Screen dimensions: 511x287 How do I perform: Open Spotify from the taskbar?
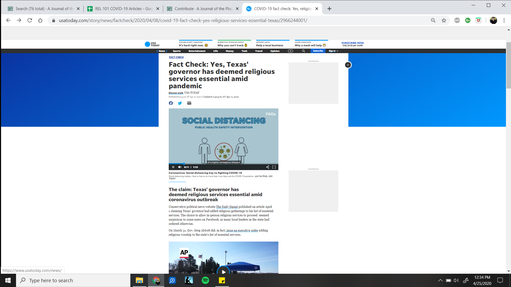click(205, 280)
